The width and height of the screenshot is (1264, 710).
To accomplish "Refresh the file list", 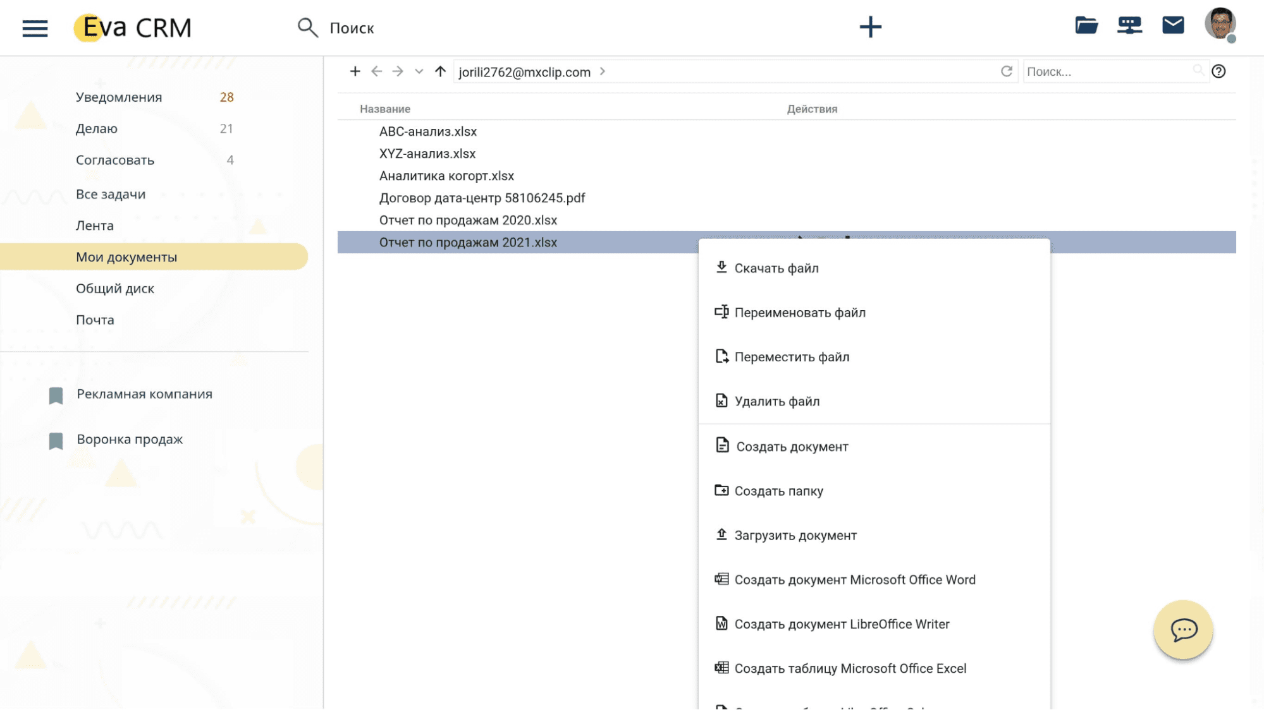I will coord(1007,71).
